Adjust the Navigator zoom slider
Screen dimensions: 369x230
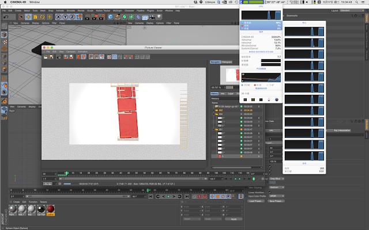click(x=229, y=87)
